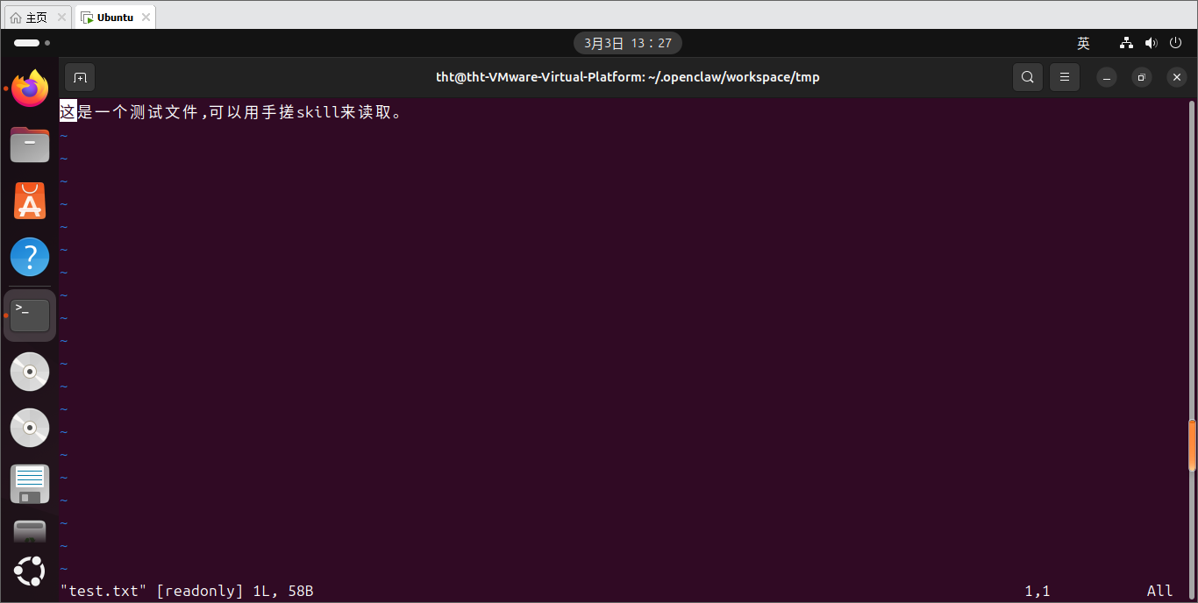Show applications via Ubuntu logo button
The height and width of the screenshot is (603, 1198).
click(30, 571)
